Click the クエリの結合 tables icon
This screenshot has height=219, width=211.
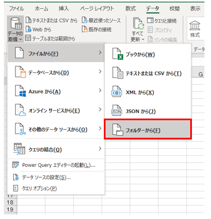(x=19, y=149)
